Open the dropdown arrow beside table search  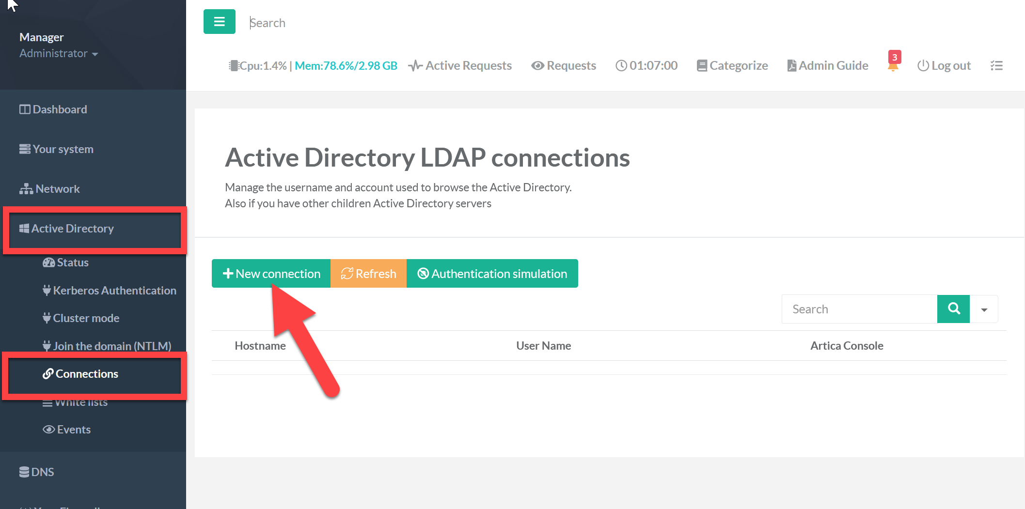pos(984,309)
